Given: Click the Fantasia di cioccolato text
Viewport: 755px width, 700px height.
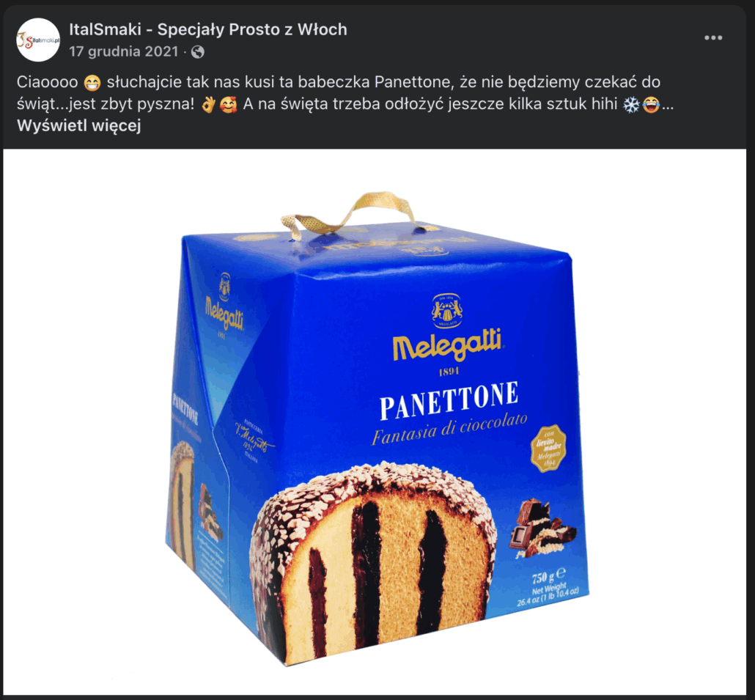Looking at the screenshot, I should tap(449, 429).
